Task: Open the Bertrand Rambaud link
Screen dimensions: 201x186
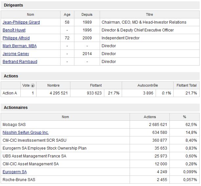Action: (20, 62)
